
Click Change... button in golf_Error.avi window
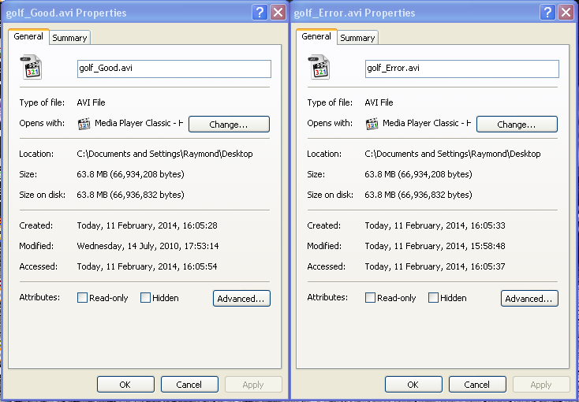[517, 124]
